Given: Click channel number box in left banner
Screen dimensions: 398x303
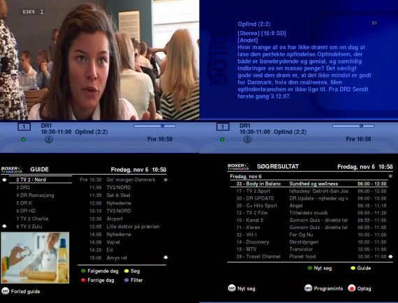Looking at the screenshot, I should point(24,126).
